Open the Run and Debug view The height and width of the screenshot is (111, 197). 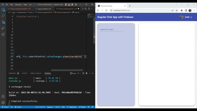point(3,28)
